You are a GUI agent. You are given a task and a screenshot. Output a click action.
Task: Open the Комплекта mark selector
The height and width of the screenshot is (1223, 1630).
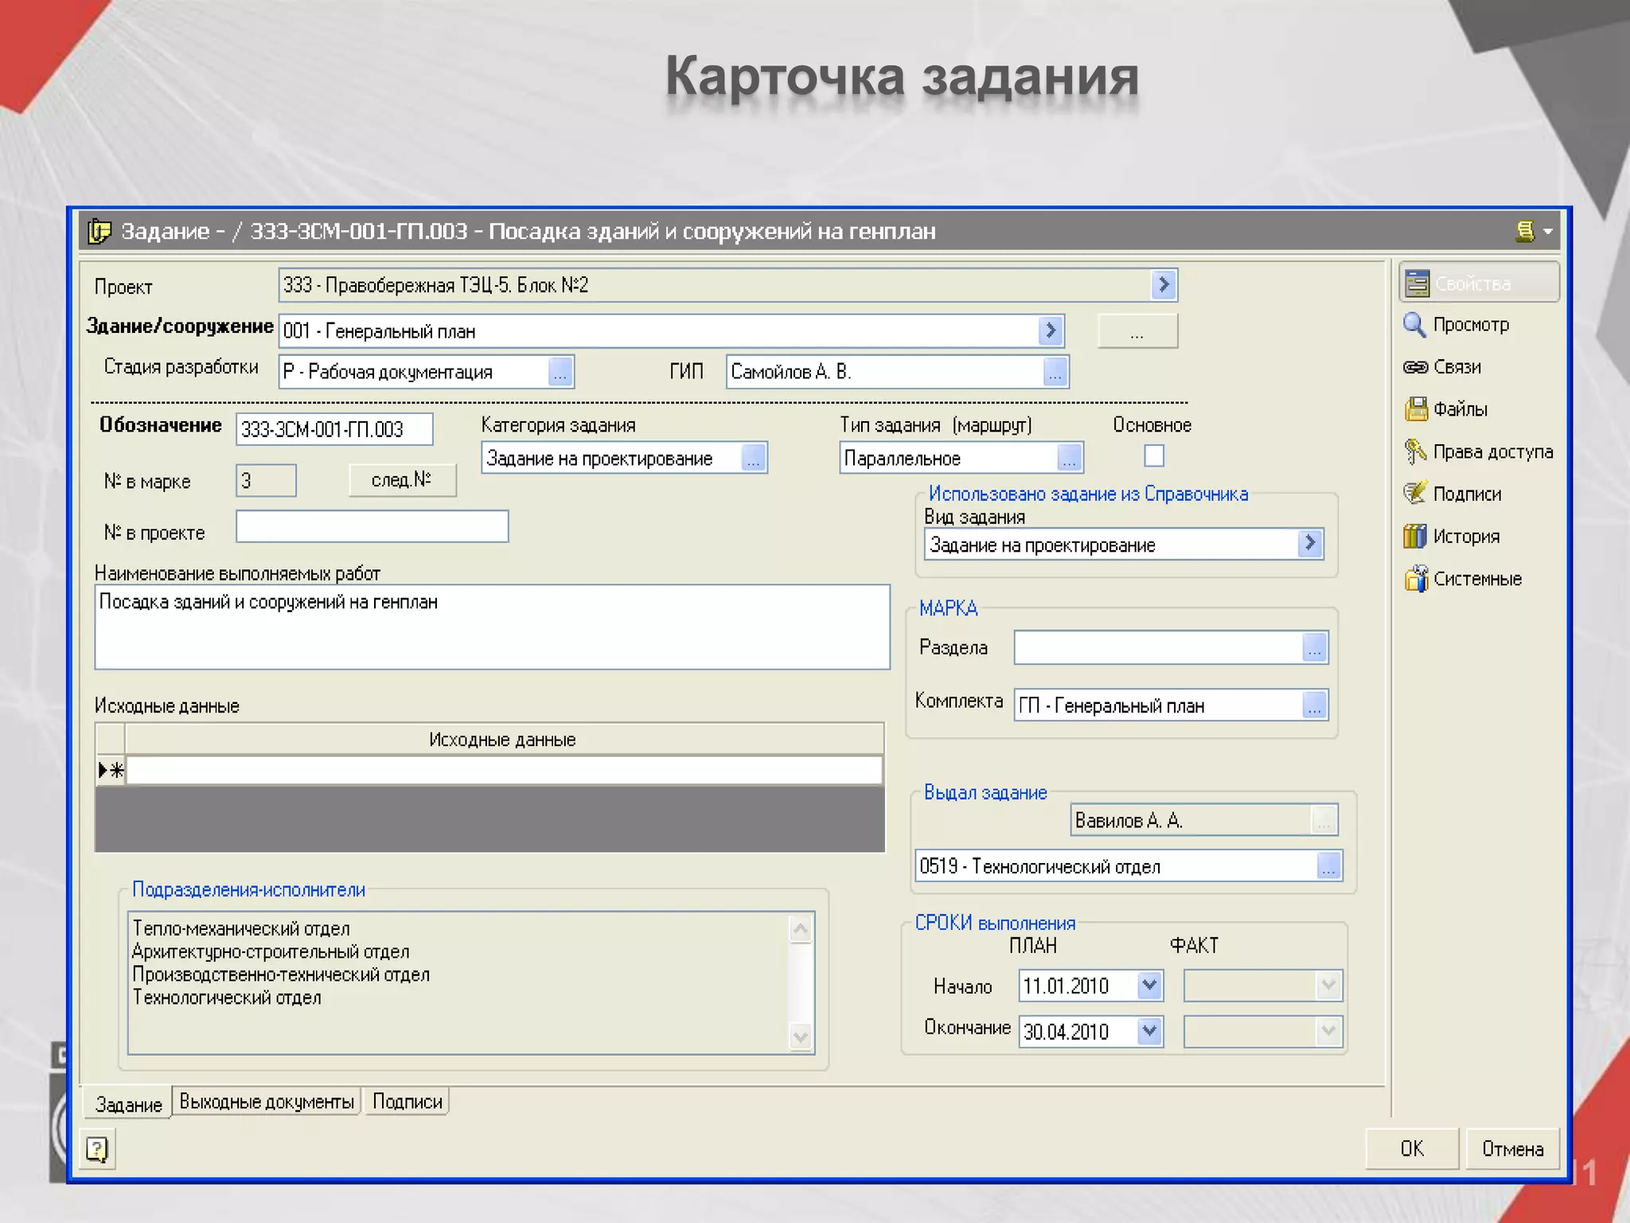coord(1315,705)
